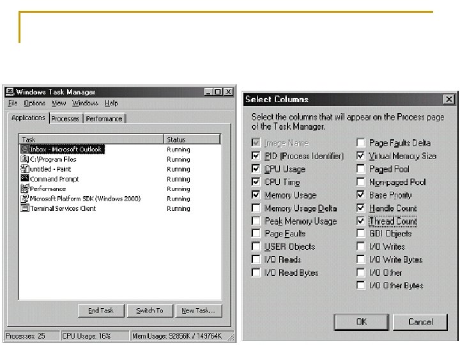Screen dimensions: 460x345
Task: Click the Performance task's monitor icon
Action: point(25,188)
